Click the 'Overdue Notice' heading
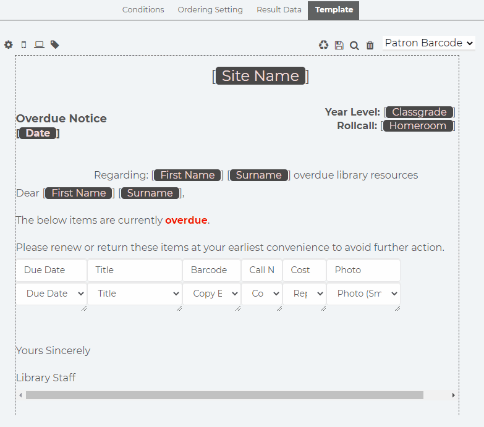The height and width of the screenshot is (427, 484). [x=61, y=119]
